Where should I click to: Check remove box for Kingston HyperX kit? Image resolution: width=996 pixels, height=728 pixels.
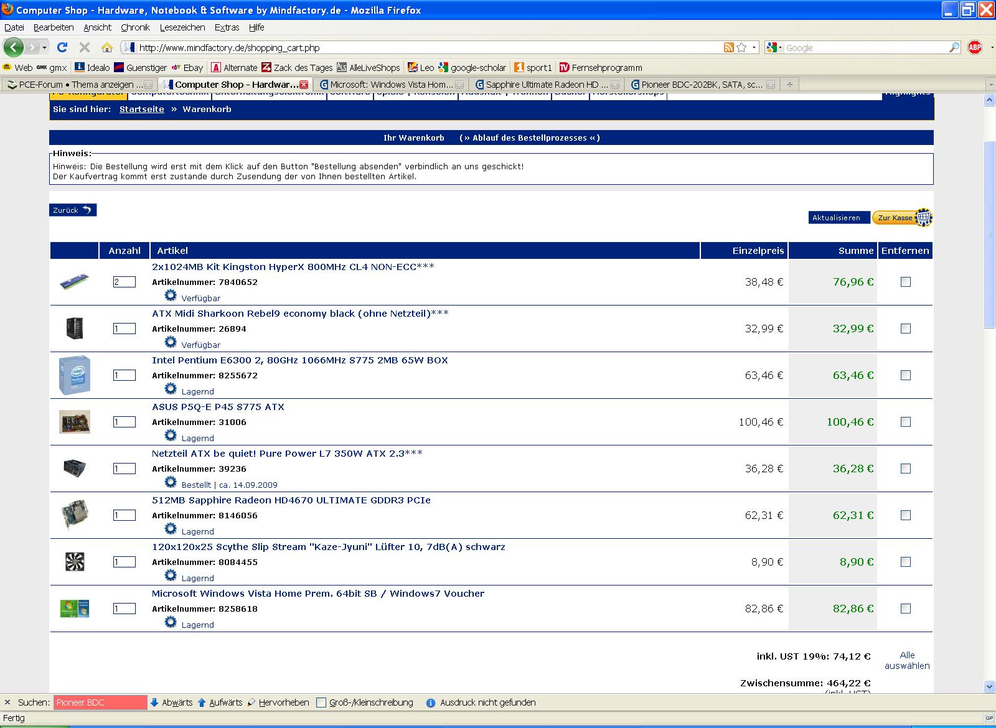(x=906, y=282)
